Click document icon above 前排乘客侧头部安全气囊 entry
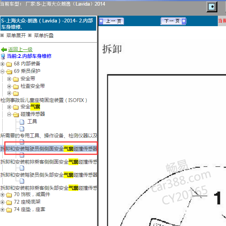The width and height of the screenshot is (226, 226). 22,181
